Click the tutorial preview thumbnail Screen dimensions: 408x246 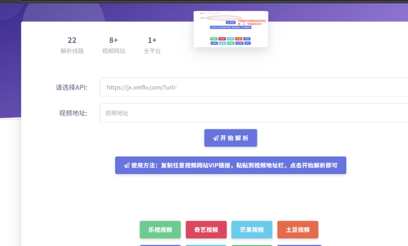tap(231, 29)
